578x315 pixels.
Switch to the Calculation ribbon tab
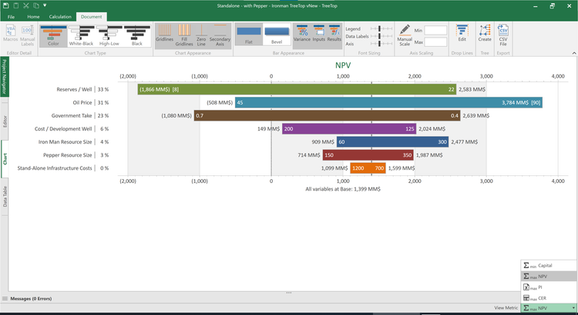tap(60, 17)
